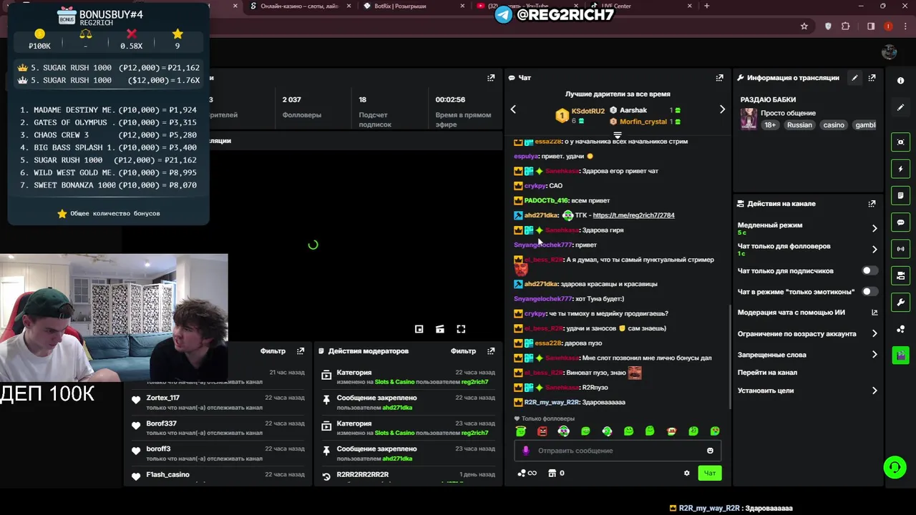Screen dimensions: 916x515
Task: Enable theater mode on stream preview
Action: 440,329
